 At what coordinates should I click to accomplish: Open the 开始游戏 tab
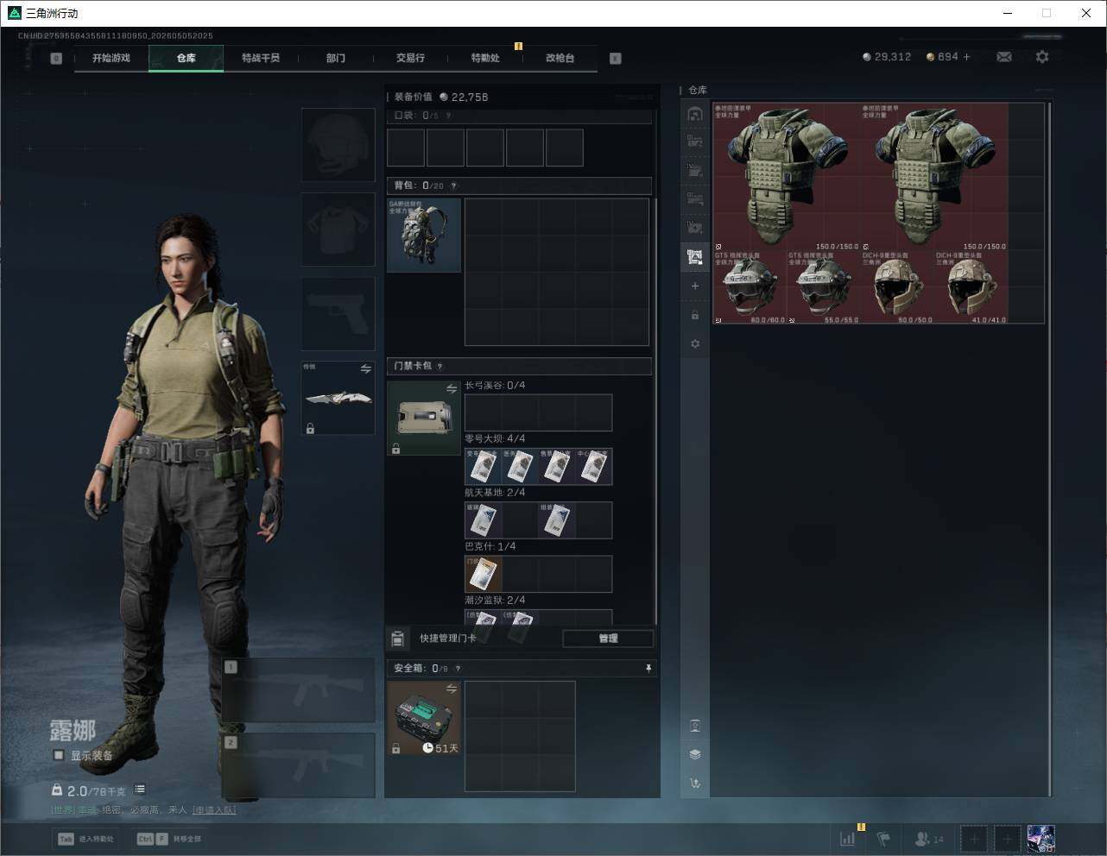coord(111,58)
